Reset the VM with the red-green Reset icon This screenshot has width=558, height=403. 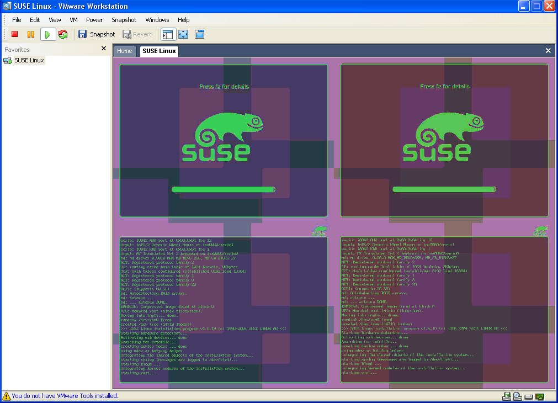click(63, 34)
